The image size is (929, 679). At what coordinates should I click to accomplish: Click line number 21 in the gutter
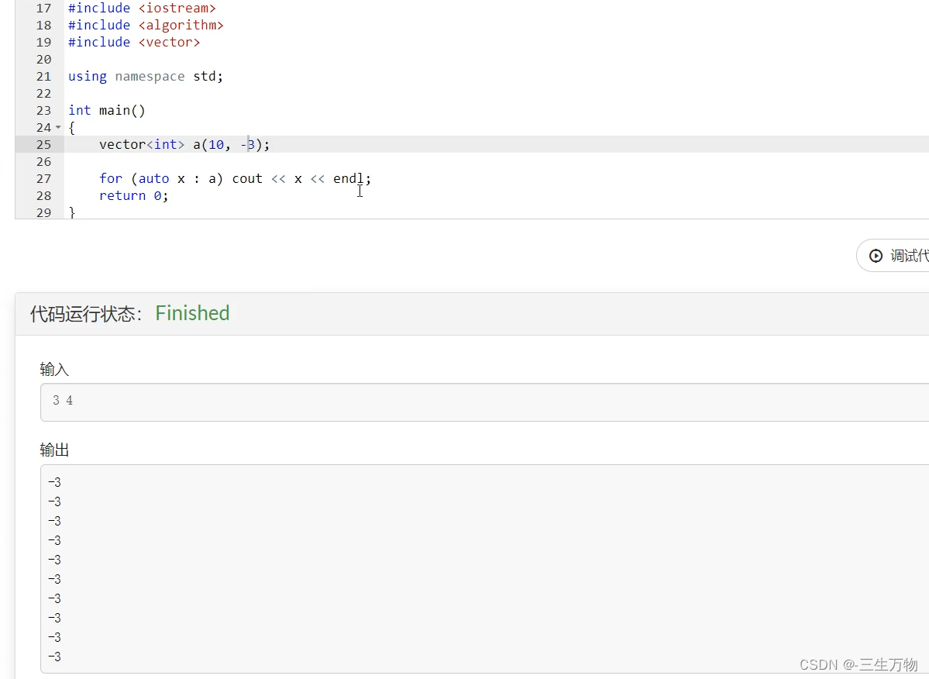pos(44,77)
